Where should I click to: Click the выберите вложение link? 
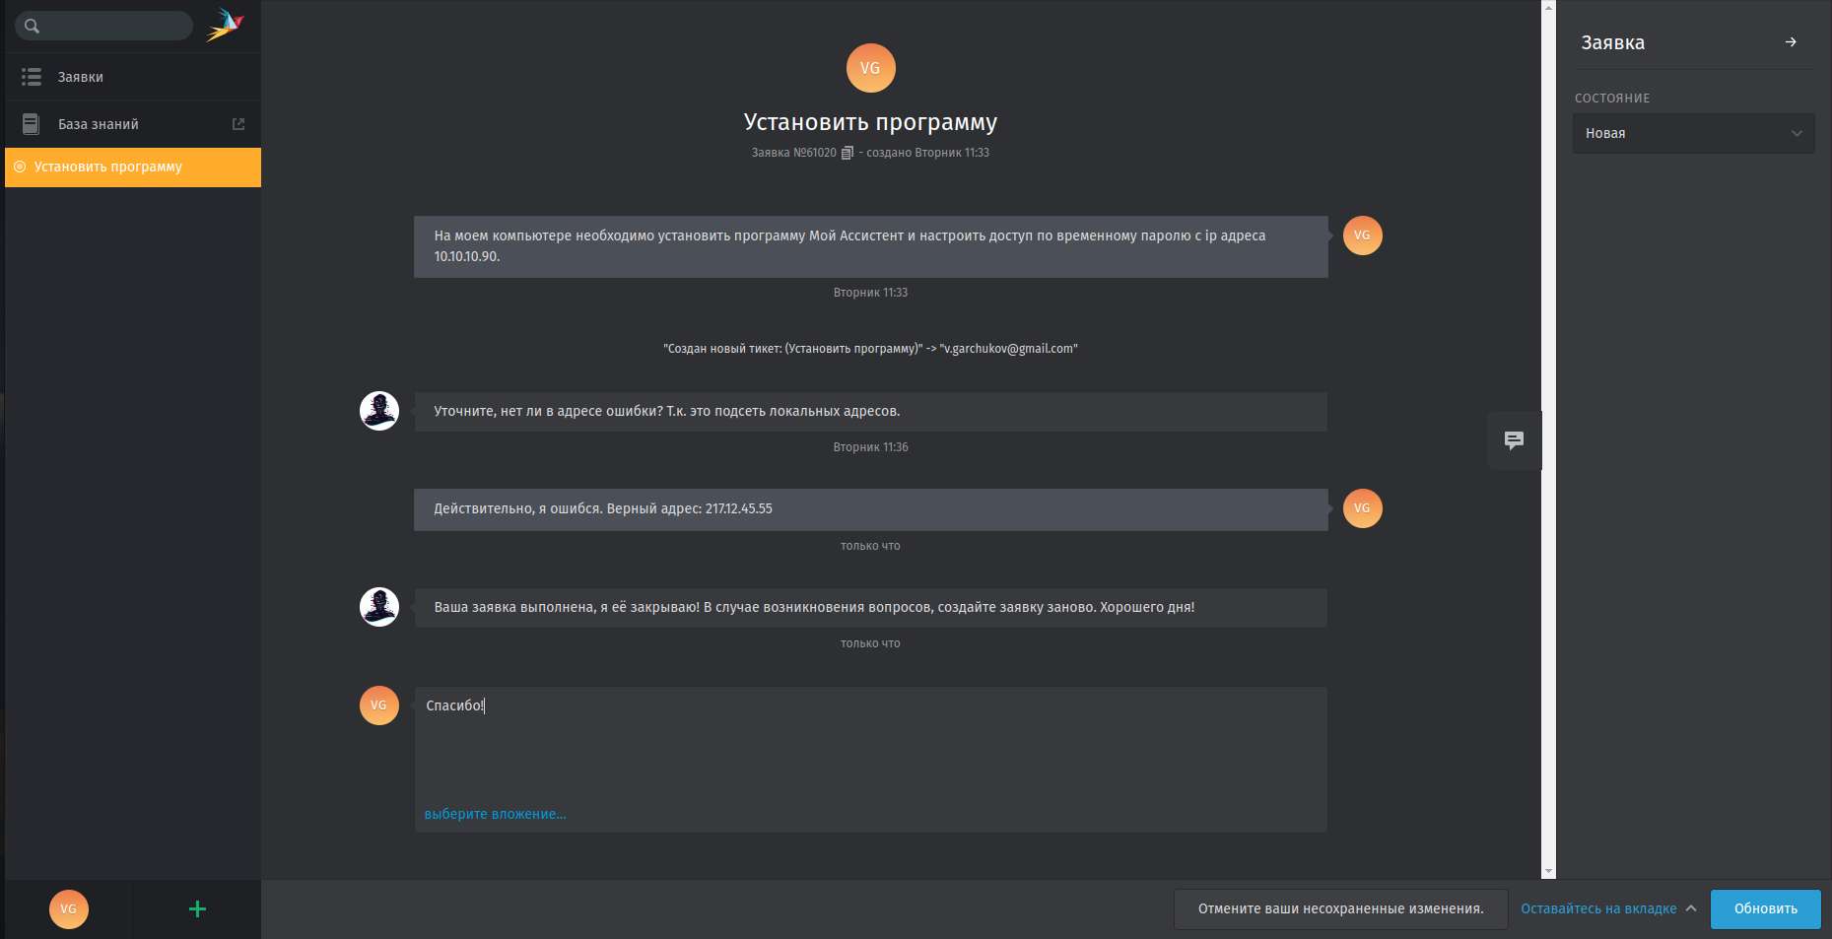tap(495, 814)
